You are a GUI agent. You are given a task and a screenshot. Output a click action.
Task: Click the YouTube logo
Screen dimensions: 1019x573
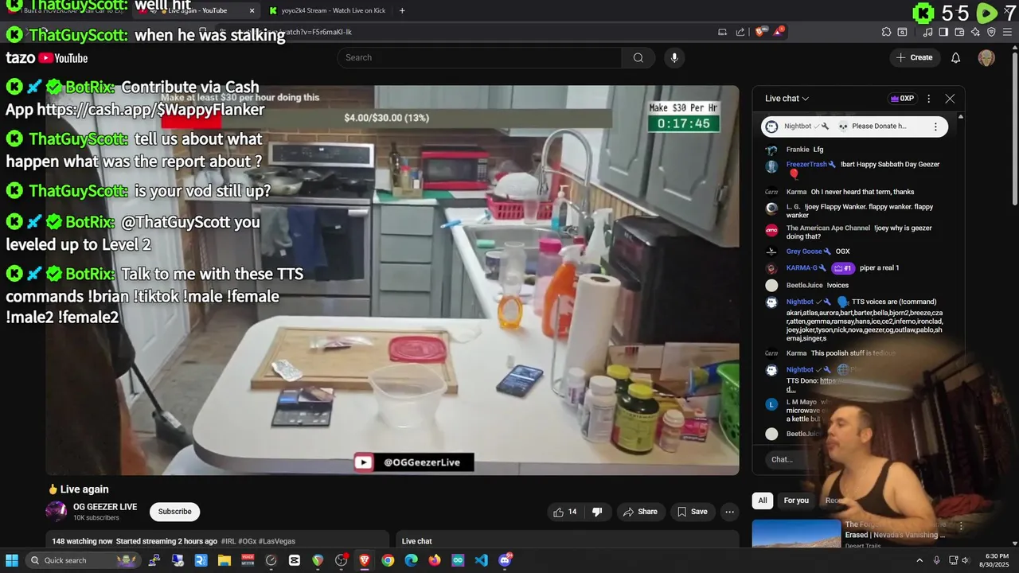[63, 58]
